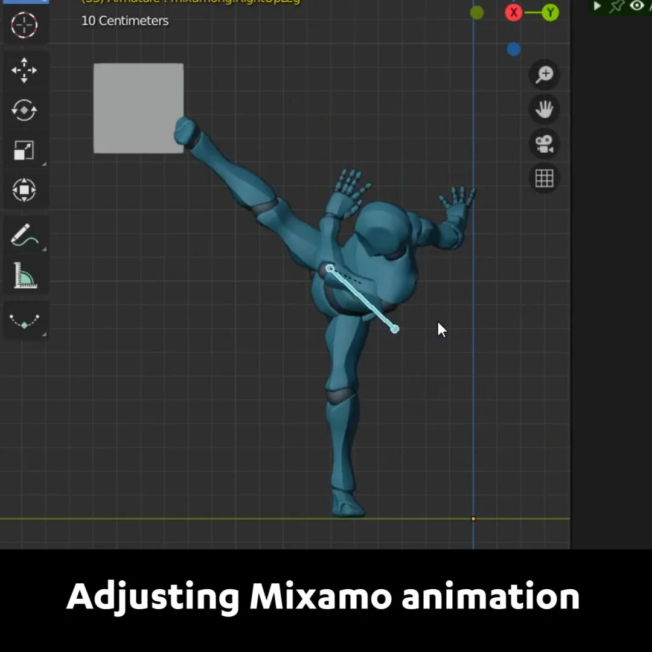Click the orange origin point on the floor line
Image resolution: width=652 pixels, height=652 pixels.
[x=473, y=519]
